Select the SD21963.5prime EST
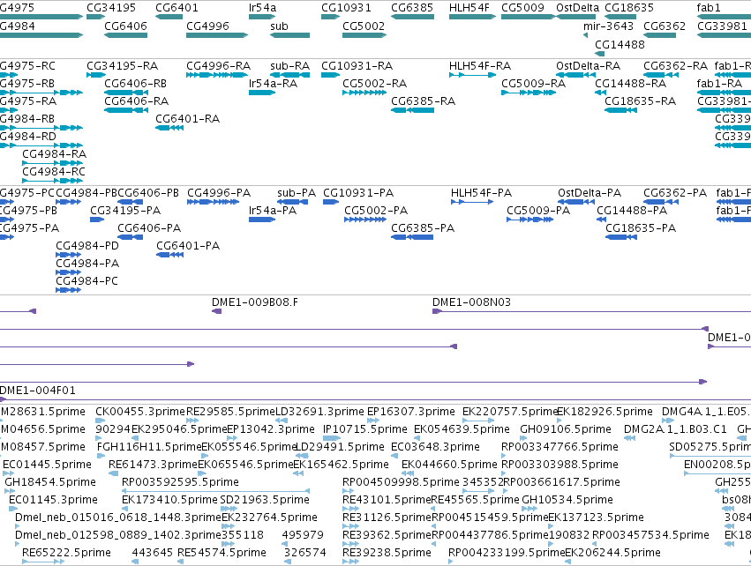 click(228, 509)
